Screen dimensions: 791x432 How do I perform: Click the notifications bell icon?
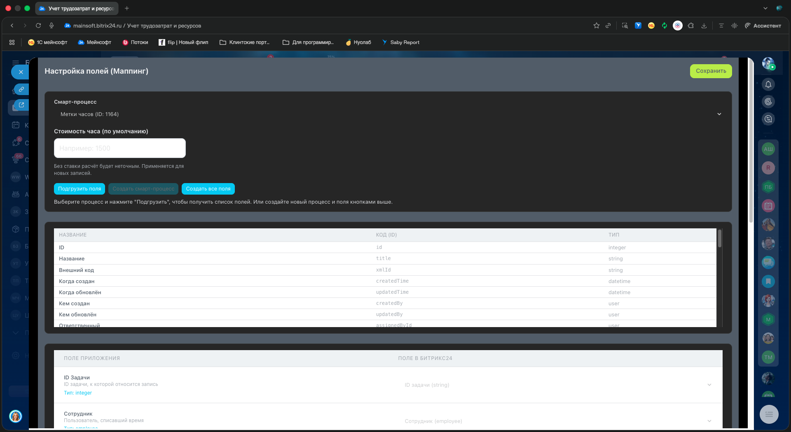(x=768, y=84)
